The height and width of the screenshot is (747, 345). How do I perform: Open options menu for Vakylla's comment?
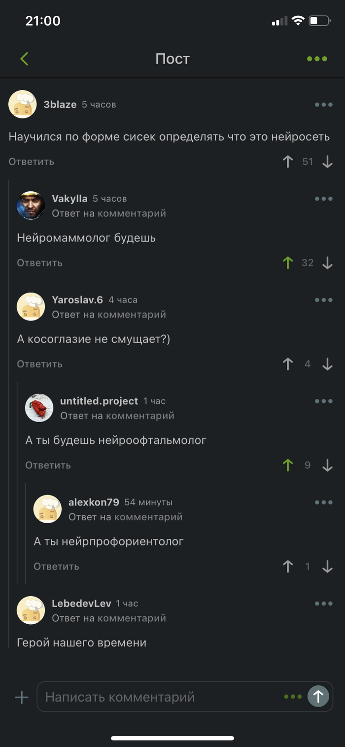(324, 199)
